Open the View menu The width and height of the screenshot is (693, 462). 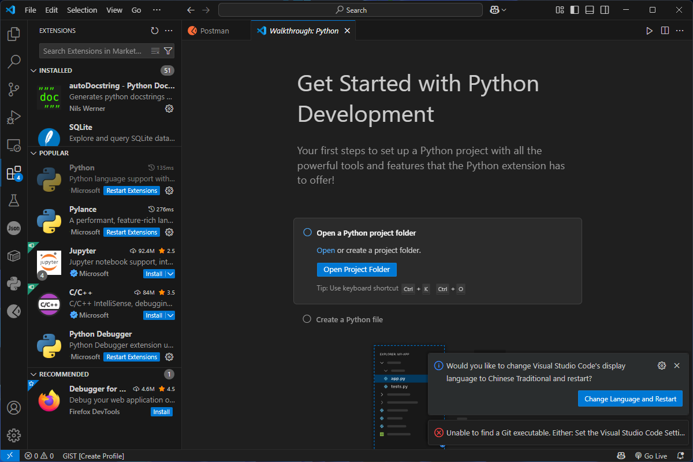point(114,10)
